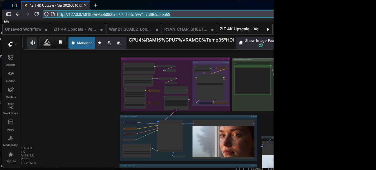Toggle the browser sidebar icon beside Back
The image size is (376, 170).
(x=9, y=14)
